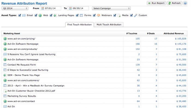Click revenue value $ 165,828
Viewport: 191px width, 108px height.
181,39
